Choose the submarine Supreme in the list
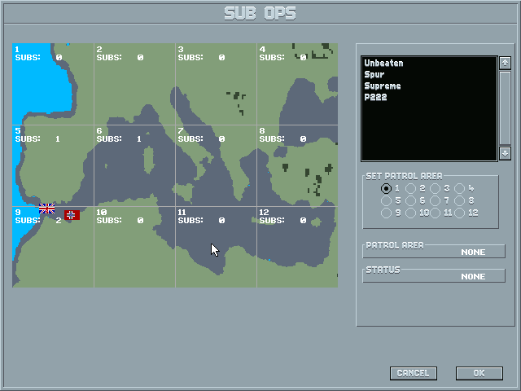521x391 pixels. pos(383,86)
